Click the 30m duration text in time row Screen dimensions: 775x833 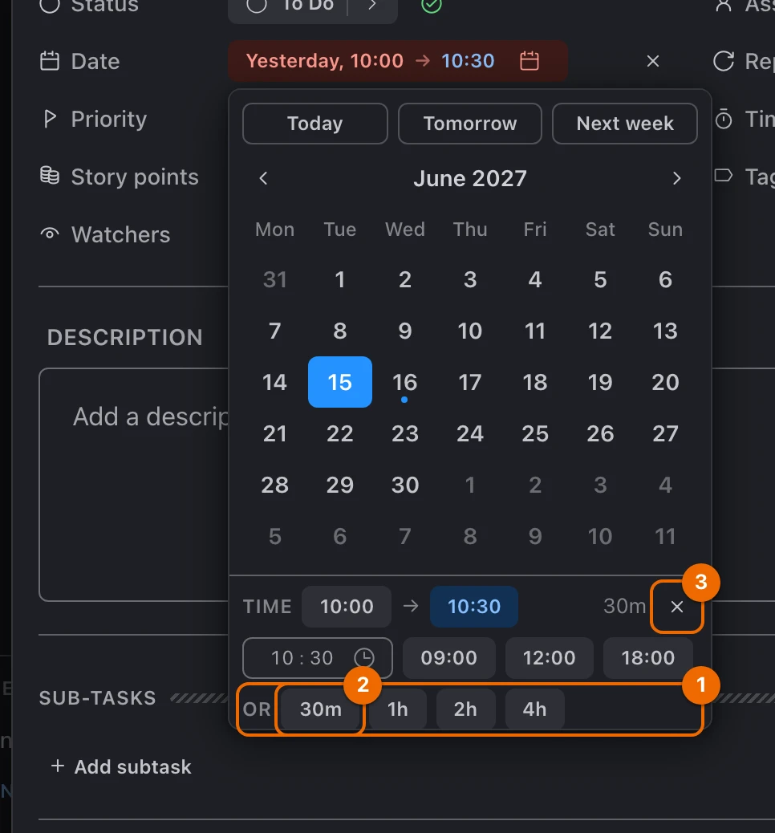tap(625, 606)
